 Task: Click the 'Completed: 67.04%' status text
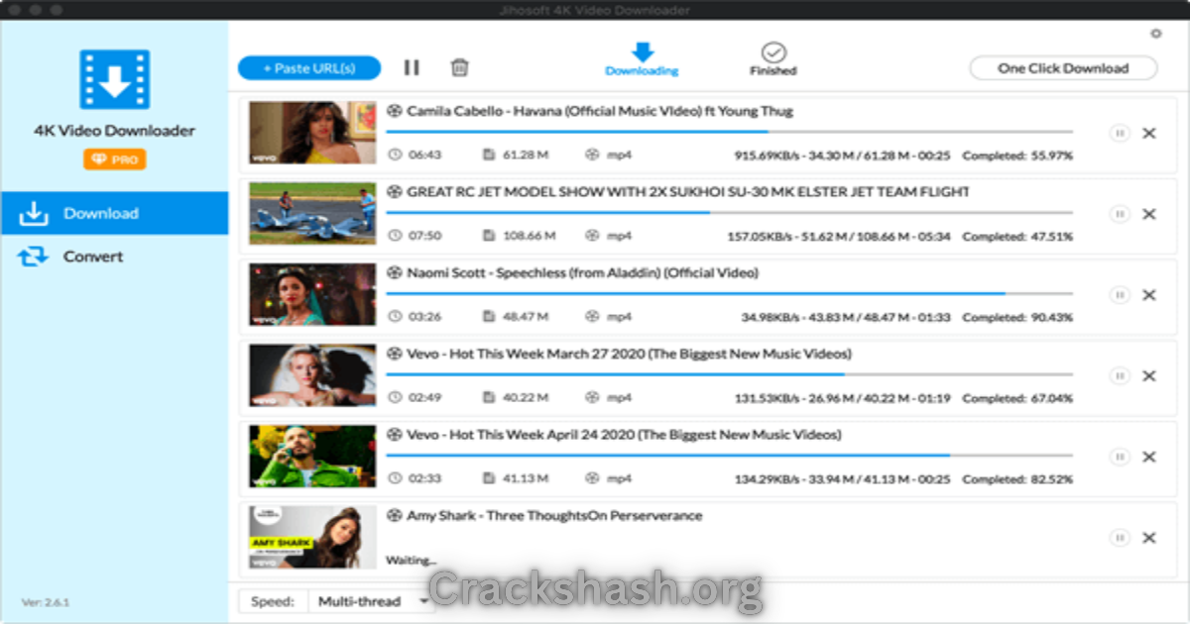click(1017, 398)
